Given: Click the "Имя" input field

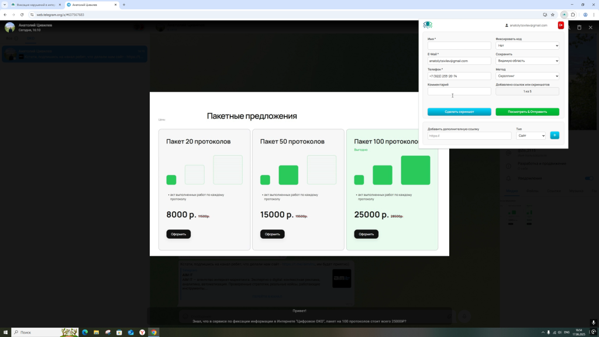Looking at the screenshot, I should (x=459, y=46).
